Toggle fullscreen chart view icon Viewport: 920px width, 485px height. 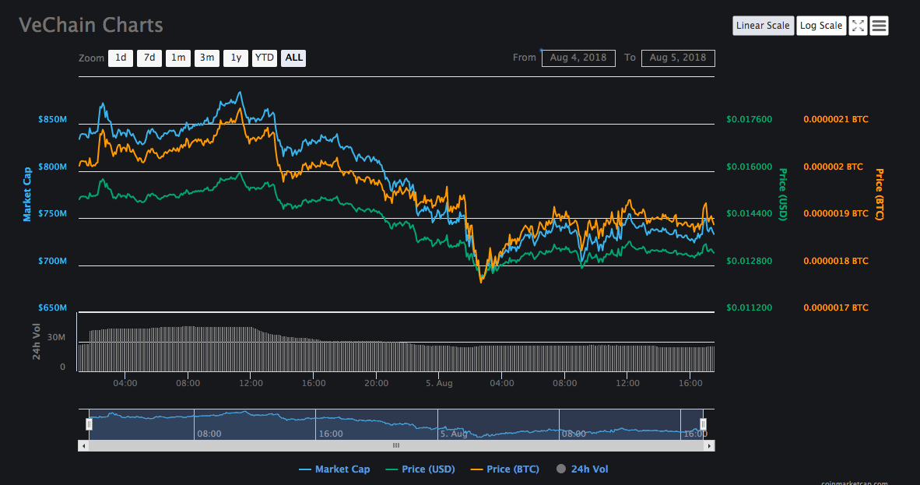[x=858, y=26]
